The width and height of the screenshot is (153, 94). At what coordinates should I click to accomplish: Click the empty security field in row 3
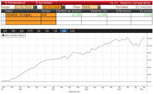point(23,23)
